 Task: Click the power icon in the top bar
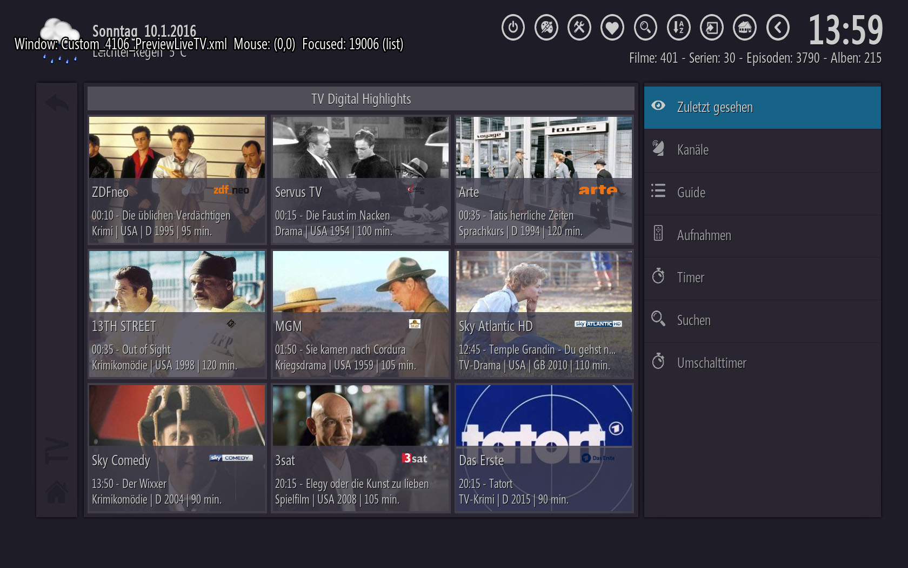click(513, 28)
